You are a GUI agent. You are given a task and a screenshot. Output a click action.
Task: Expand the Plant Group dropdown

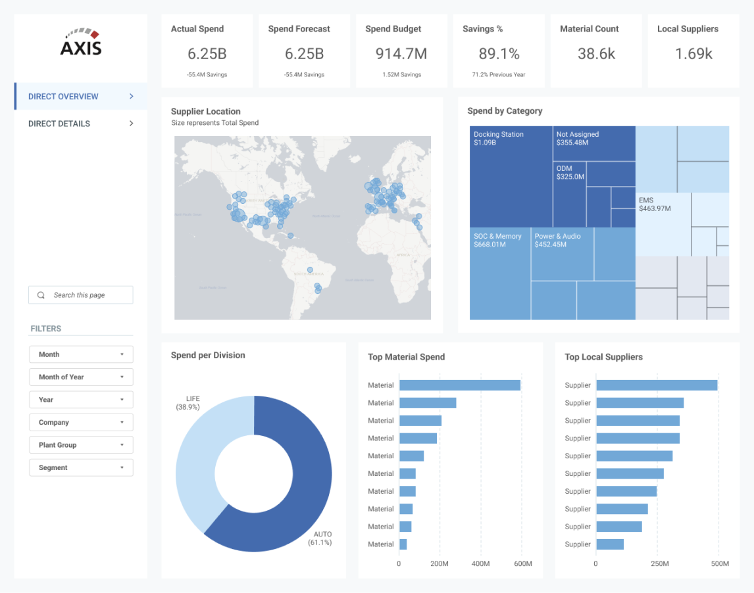pos(81,444)
